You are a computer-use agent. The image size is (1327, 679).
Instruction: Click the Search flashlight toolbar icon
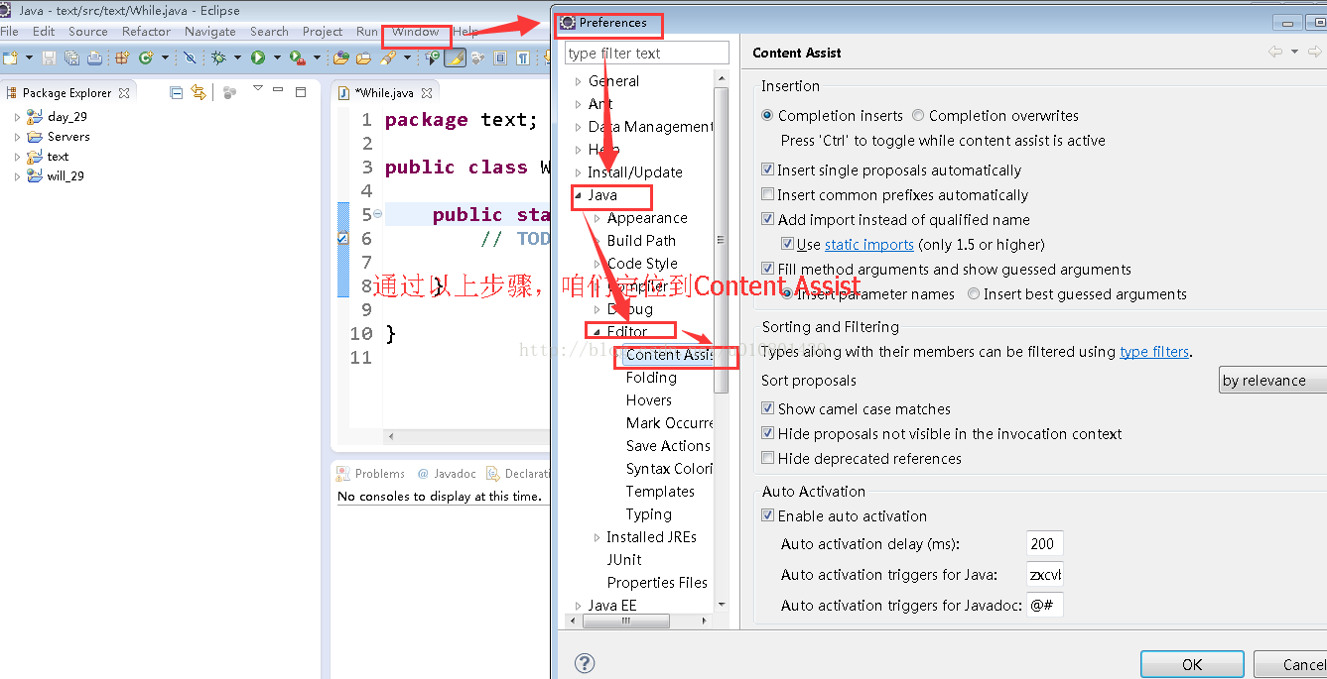(x=387, y=57)
